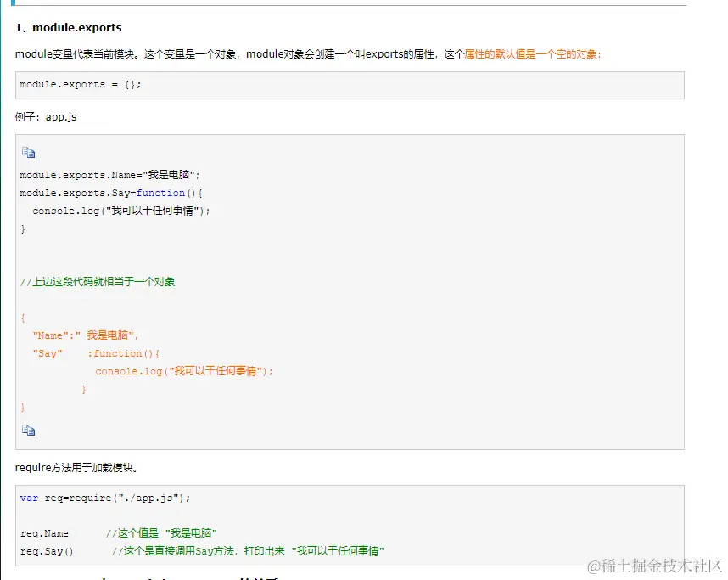Image resolution: width=728 pixels, height=580 pixels.
Task: Select the comment about 直接调用Say方法
Action: [248, 551]
